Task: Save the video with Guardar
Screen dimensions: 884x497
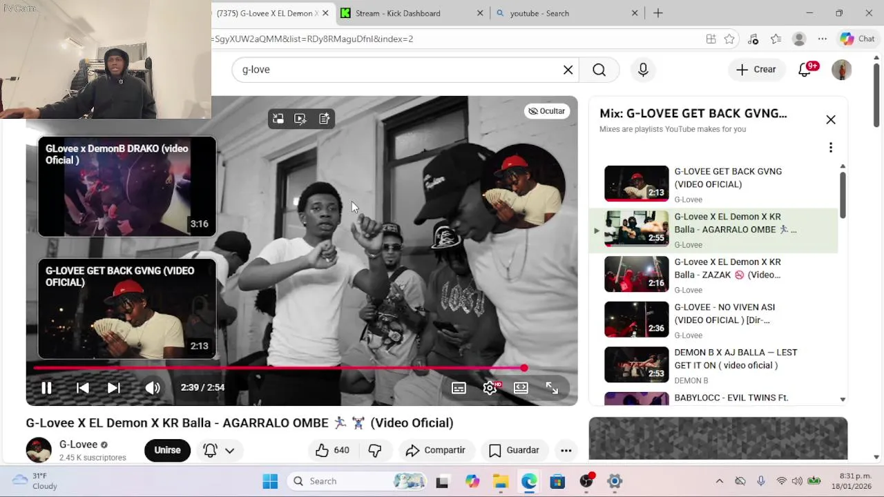Action: 515,450
